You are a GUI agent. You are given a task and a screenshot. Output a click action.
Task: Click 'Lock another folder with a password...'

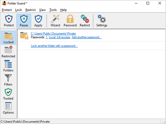pyautogui.click(x=54, y=46)
